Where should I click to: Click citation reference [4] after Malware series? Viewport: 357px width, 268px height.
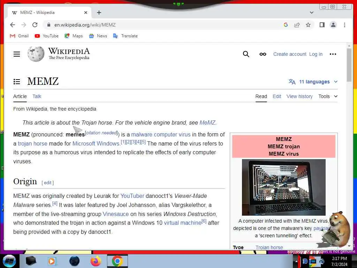[55, 203]
